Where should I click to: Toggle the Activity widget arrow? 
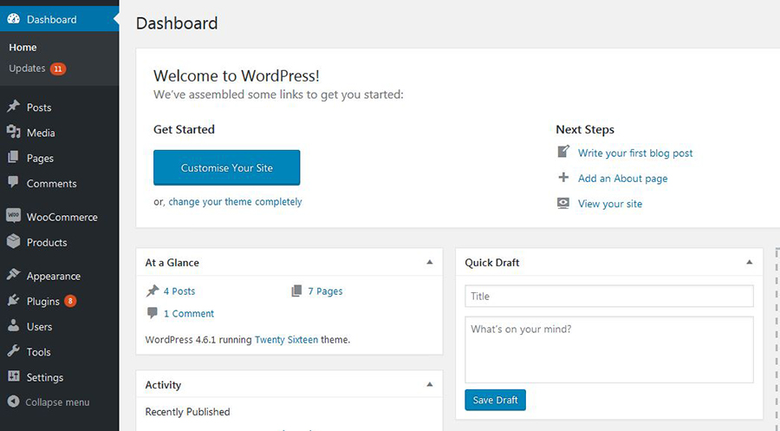pos(430,385)
